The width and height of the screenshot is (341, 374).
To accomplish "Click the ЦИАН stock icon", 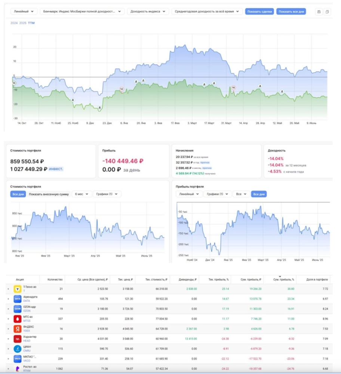I will tap(18, 349).
